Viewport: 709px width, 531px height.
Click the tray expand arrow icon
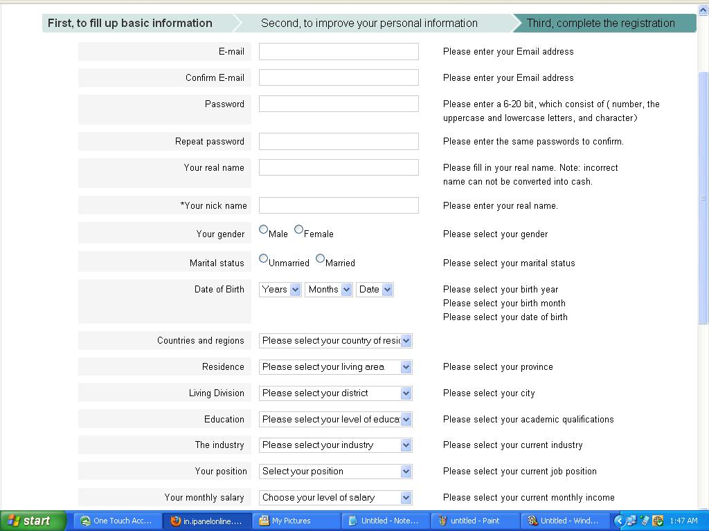tap(620, 521)
